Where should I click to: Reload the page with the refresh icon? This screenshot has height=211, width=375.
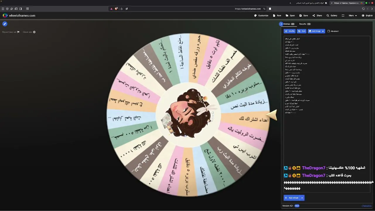click(363, 9)
